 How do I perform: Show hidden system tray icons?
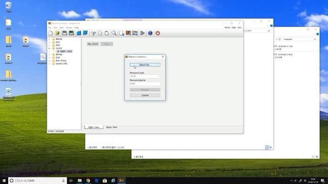tap(292, 180)
